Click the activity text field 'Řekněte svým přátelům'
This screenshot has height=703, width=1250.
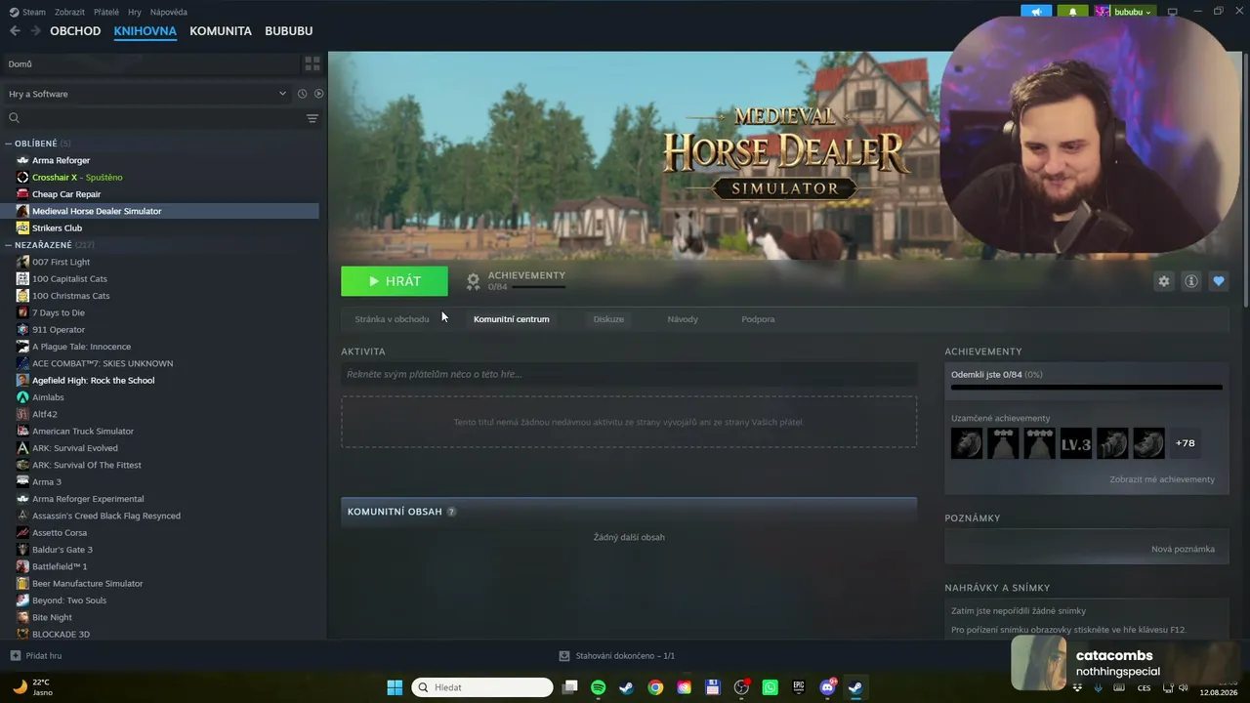629,374
